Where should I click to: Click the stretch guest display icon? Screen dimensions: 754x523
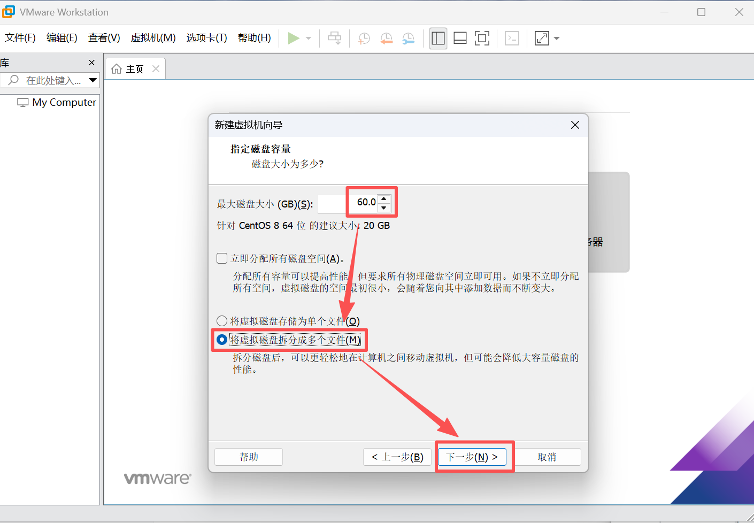coord(542,38)
